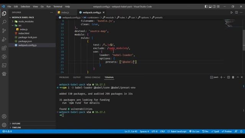Start Go Live server
The height and width of the screenshot is (138, 245).
click(194, 131)
